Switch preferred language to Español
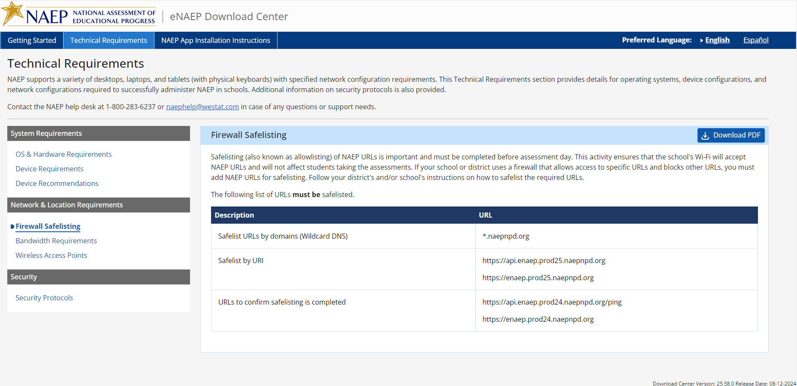 (x=756, y=40)
